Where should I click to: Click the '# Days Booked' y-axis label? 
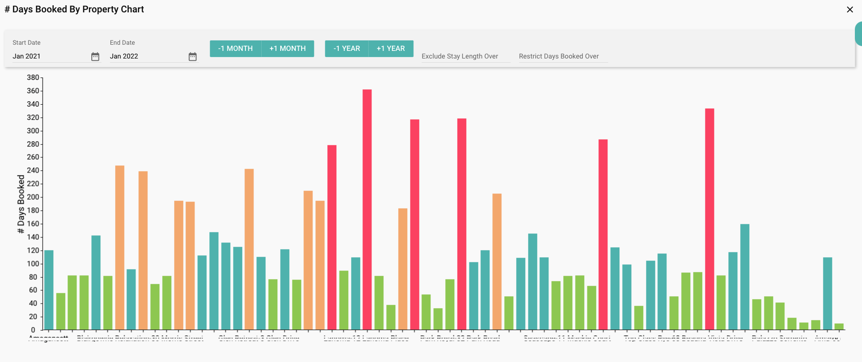tap(21, 204)
